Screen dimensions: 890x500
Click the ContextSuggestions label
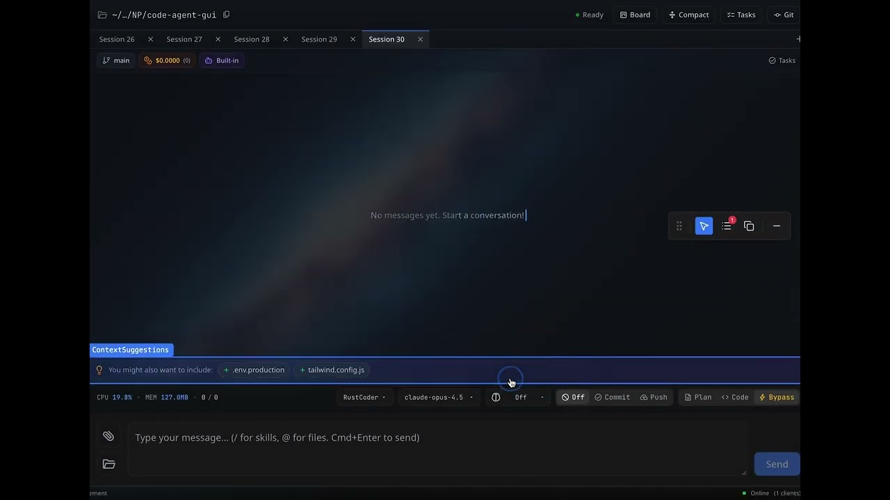tap(130, 350)
